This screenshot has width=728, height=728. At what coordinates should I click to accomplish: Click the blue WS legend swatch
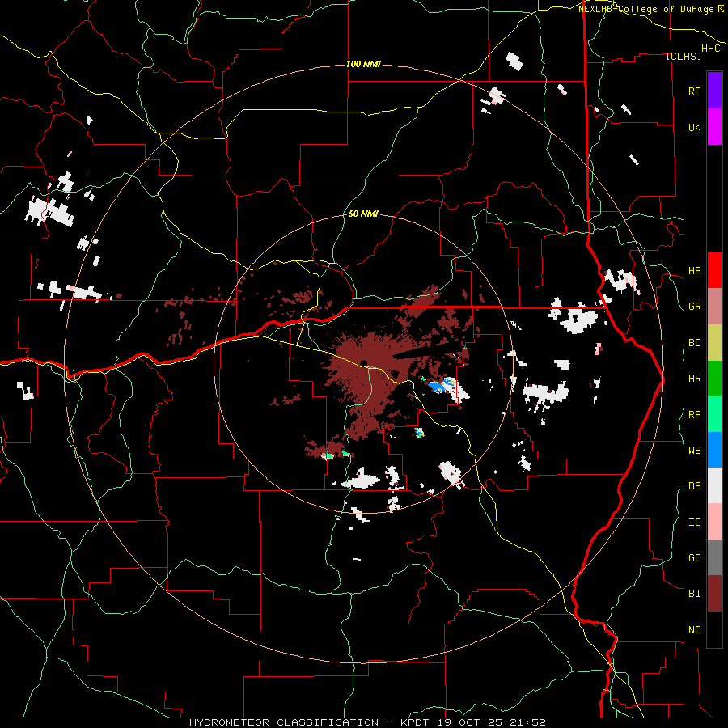[x=714, y=450]
